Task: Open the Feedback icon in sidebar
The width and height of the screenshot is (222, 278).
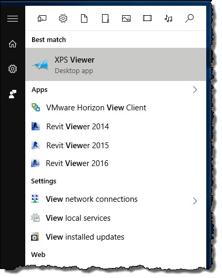Action: click(13, 94)
